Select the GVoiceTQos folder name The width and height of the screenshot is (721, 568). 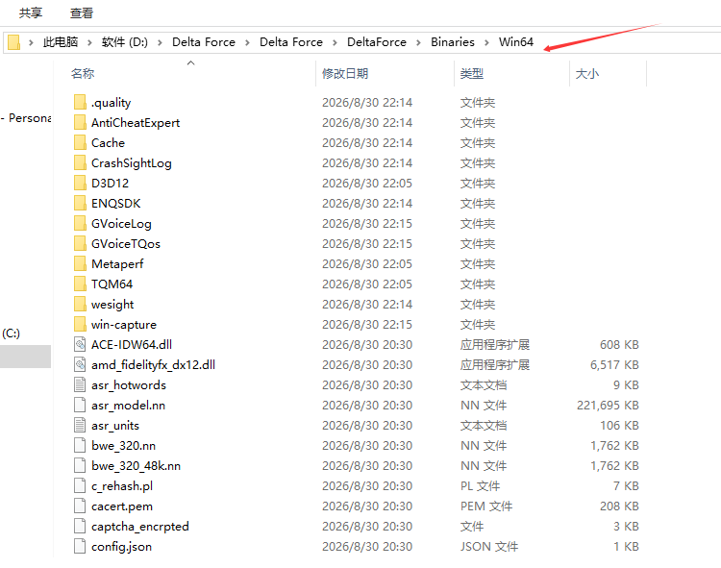click(126, 244)
